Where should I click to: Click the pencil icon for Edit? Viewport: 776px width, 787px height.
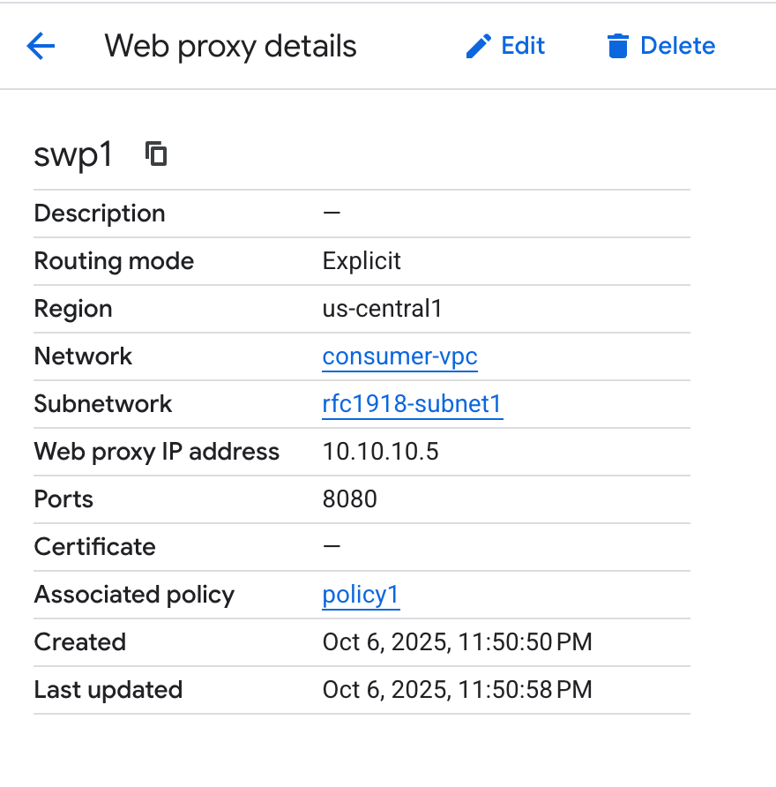[x=478, y=46]
